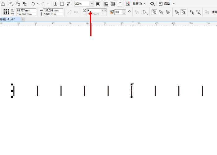Open the Options gear icon
Image resolution: width=217 pixels, height=155 pixels.
tap(152, 4)
